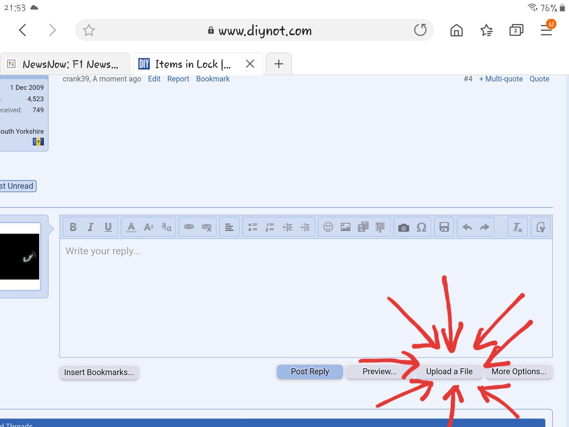Open the text alignment dropdown

229,227
